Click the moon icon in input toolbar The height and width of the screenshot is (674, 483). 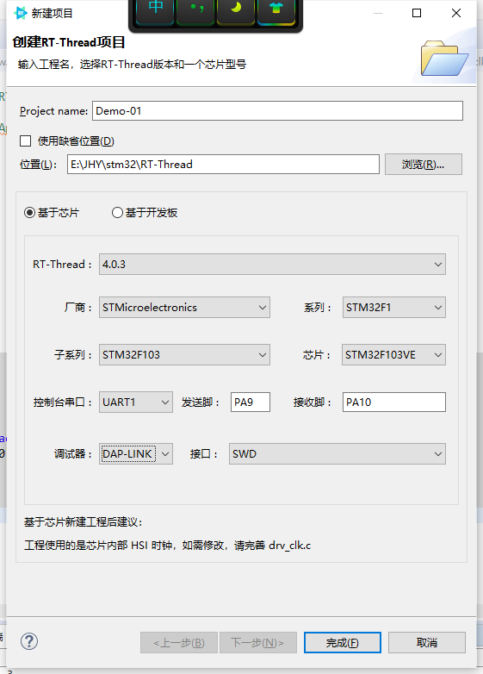pyautogui.click(x=236, y=10)
